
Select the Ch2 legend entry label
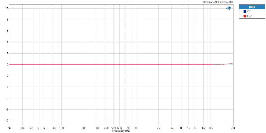[249, 16]
